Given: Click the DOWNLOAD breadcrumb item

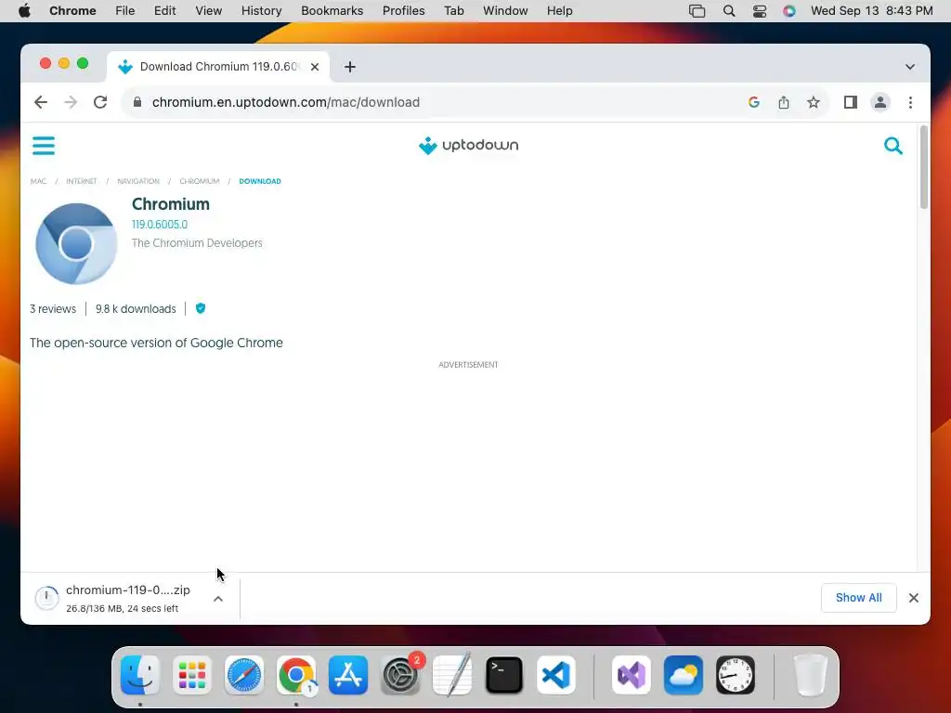Looking at the screenshot, I should (x=260, y=181).
